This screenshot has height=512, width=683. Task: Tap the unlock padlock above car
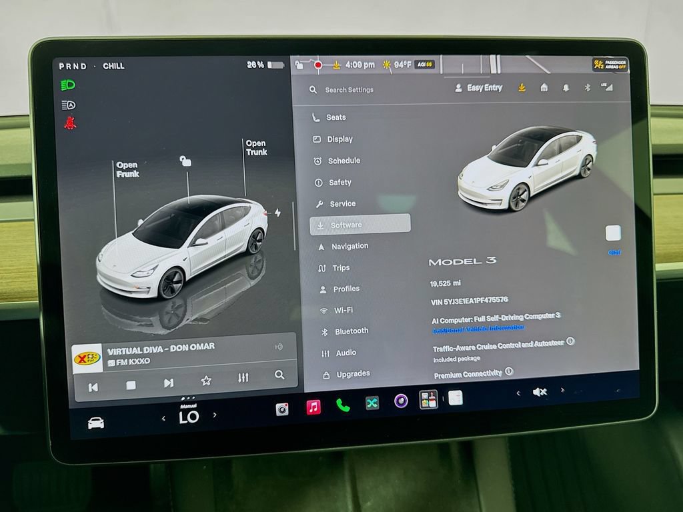coord(185,161)
